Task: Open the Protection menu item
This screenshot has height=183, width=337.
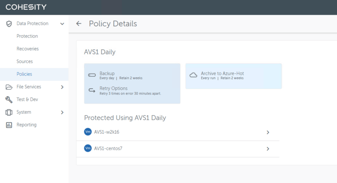Action: point(27,36)
